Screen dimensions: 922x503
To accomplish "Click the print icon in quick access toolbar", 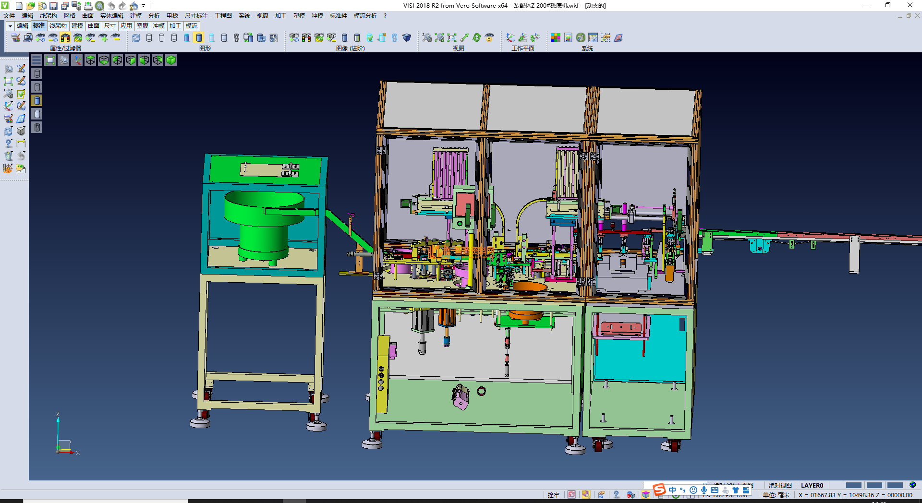I will point(88,6).
